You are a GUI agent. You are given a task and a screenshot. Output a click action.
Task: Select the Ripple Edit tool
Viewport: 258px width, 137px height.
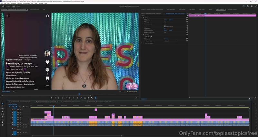pos(3,109)
